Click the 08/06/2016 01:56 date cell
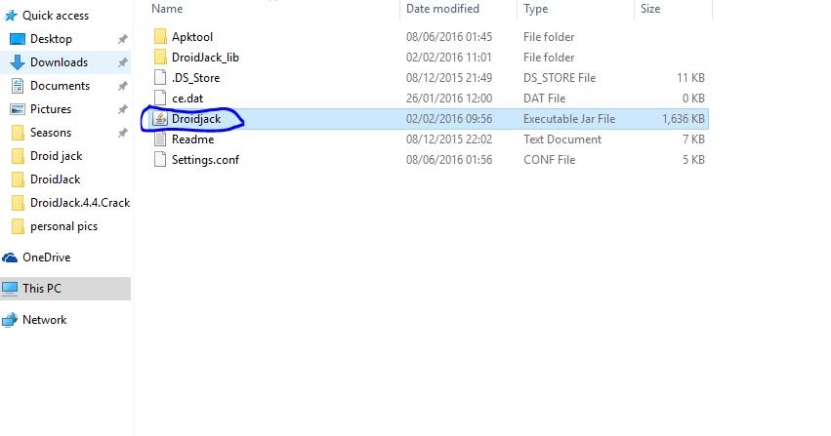 (449, 160)
